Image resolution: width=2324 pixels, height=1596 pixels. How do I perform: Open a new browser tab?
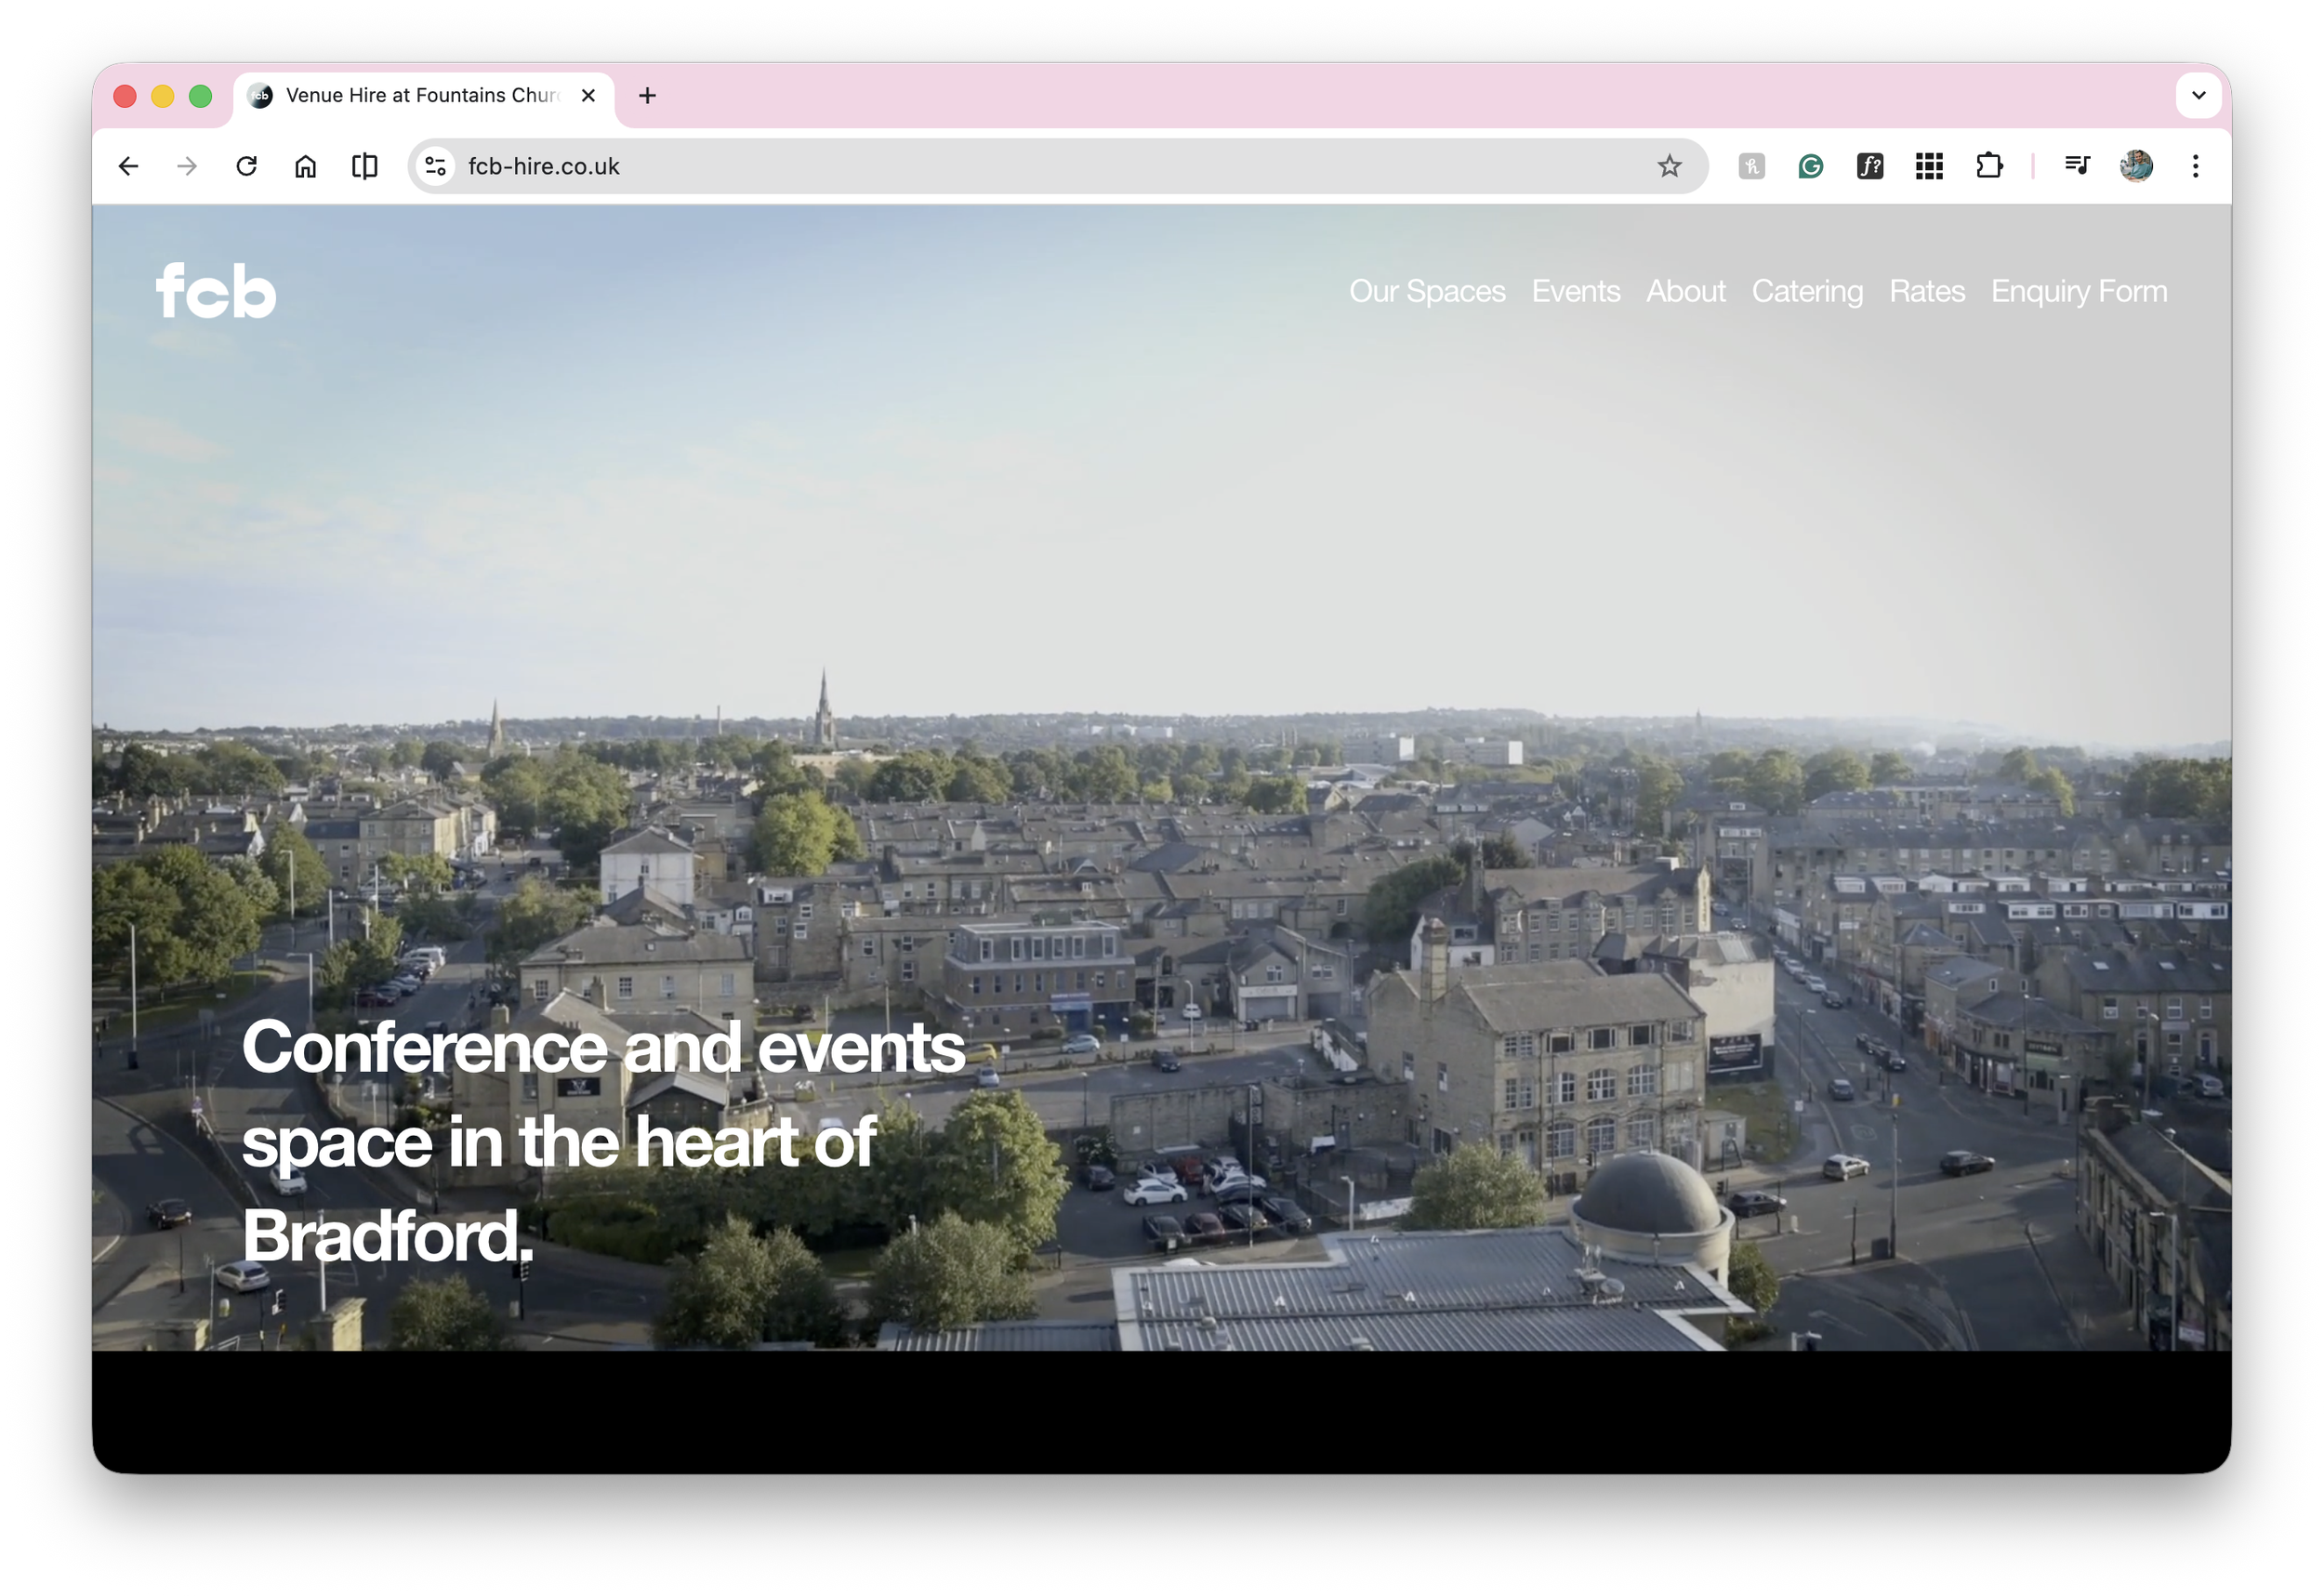(647, 96)
